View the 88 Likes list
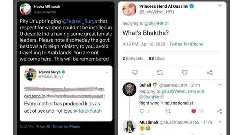240x135 pixels. point(156,59)
